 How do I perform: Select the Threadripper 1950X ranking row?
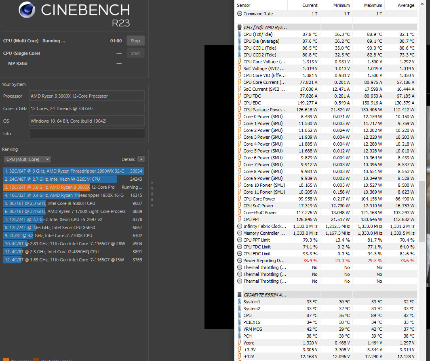click(x=74, y=195)
